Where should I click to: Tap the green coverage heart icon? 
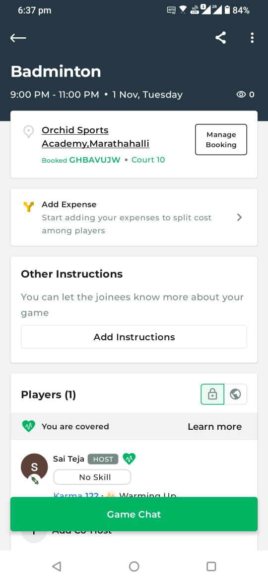click(28, 426)
